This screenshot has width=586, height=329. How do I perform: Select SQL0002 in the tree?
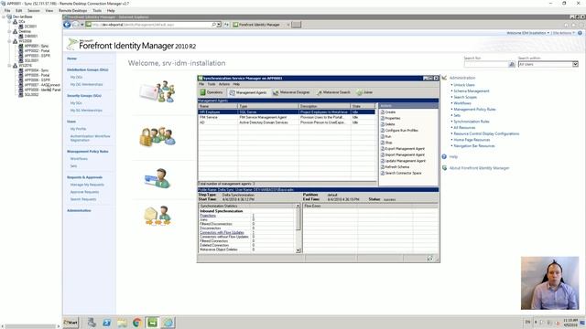pyautogui.click(x=31, y=95)
